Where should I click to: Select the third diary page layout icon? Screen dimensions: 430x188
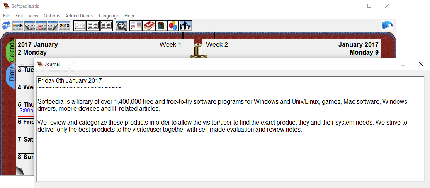[x=106, y=26]
